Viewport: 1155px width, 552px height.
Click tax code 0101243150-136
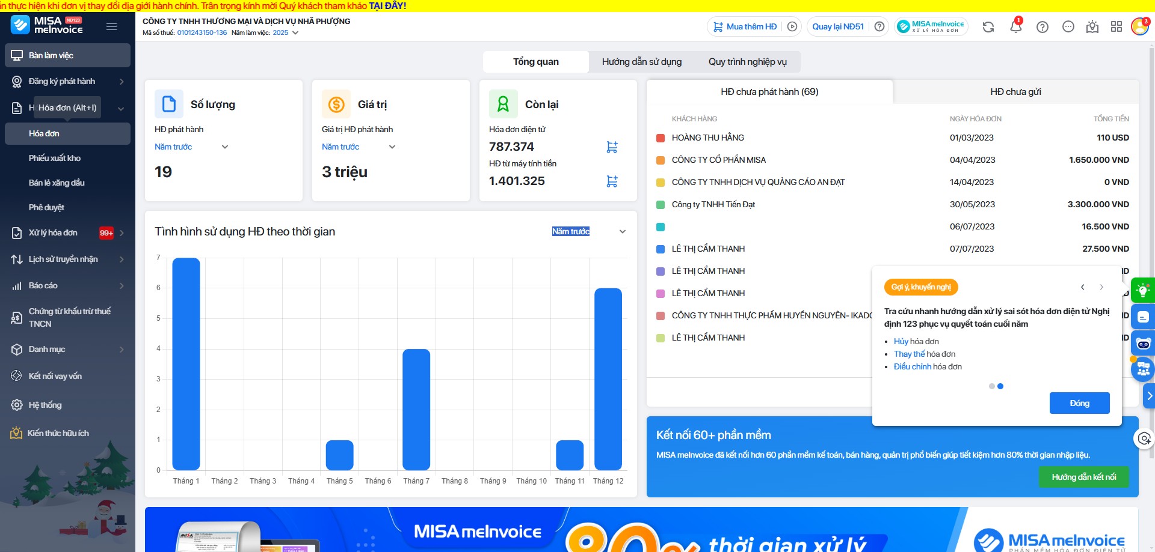point(202,32)
